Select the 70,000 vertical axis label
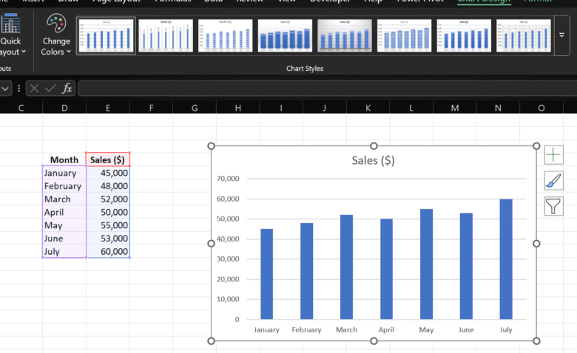Image resolution: width=577 pixels, height=353 pixels. pos(228,179)
